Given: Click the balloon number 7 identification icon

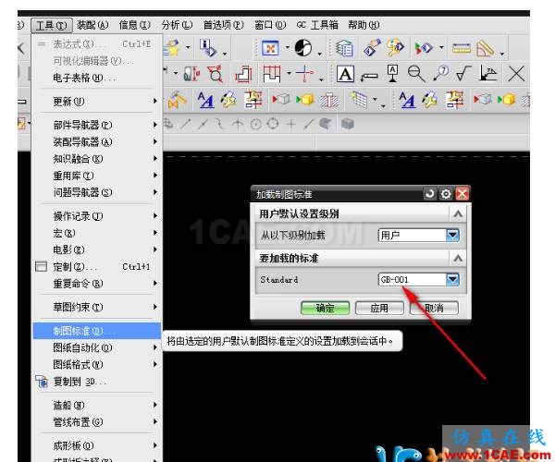Looking at the screenshot, I should [x=440, y=74].
